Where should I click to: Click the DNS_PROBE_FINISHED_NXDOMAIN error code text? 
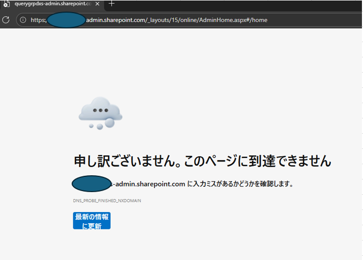coord(107,201)
